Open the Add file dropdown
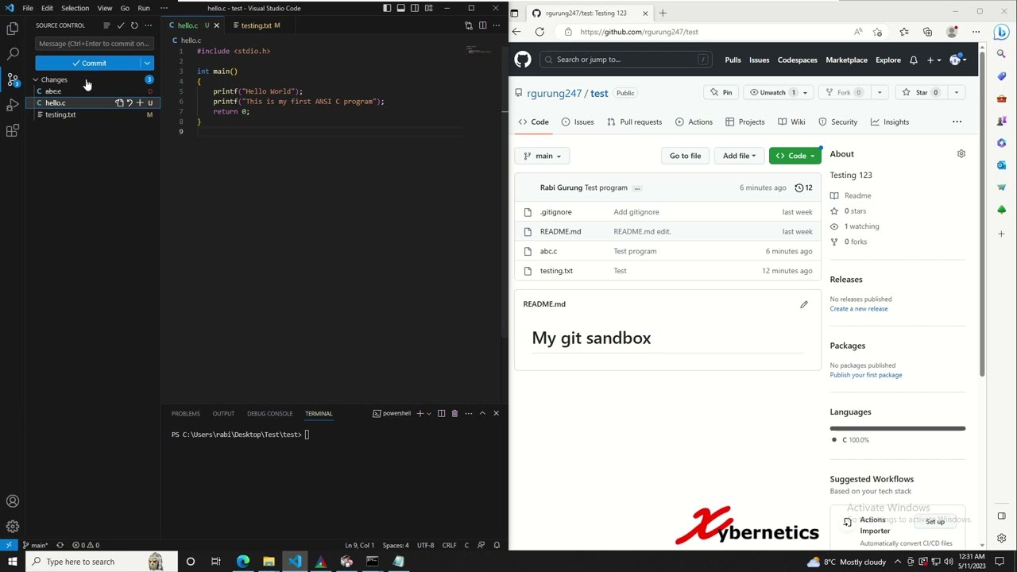Image resolution: width=1017 pixels, height=572 pixels. point(739,156)
